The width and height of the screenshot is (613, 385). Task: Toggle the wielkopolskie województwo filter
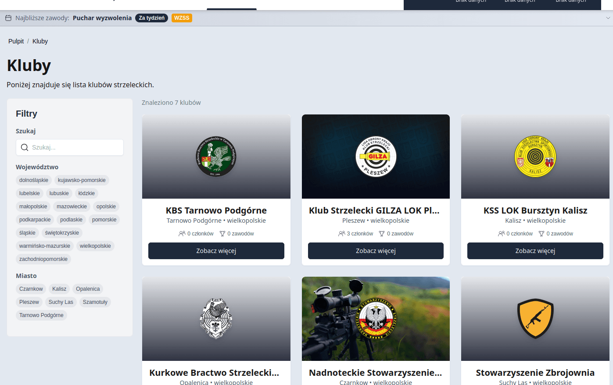pos(95,246)
